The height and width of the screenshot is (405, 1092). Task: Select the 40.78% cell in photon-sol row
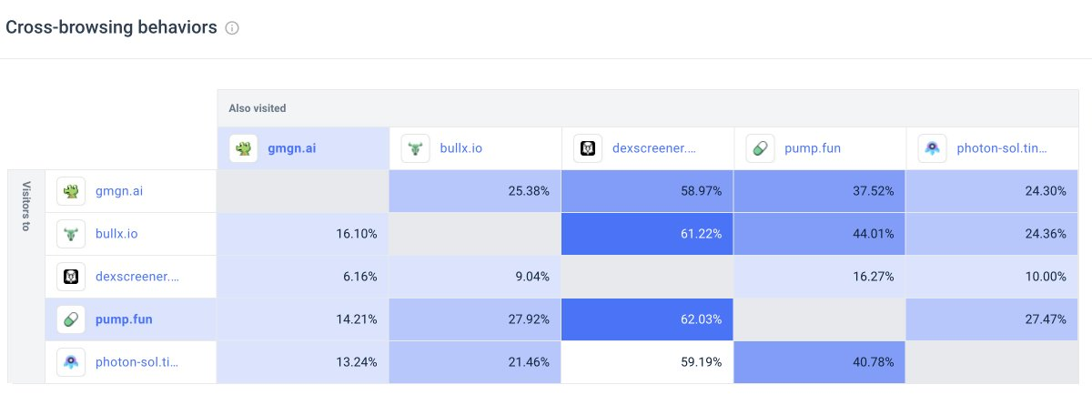pos(820,361)
